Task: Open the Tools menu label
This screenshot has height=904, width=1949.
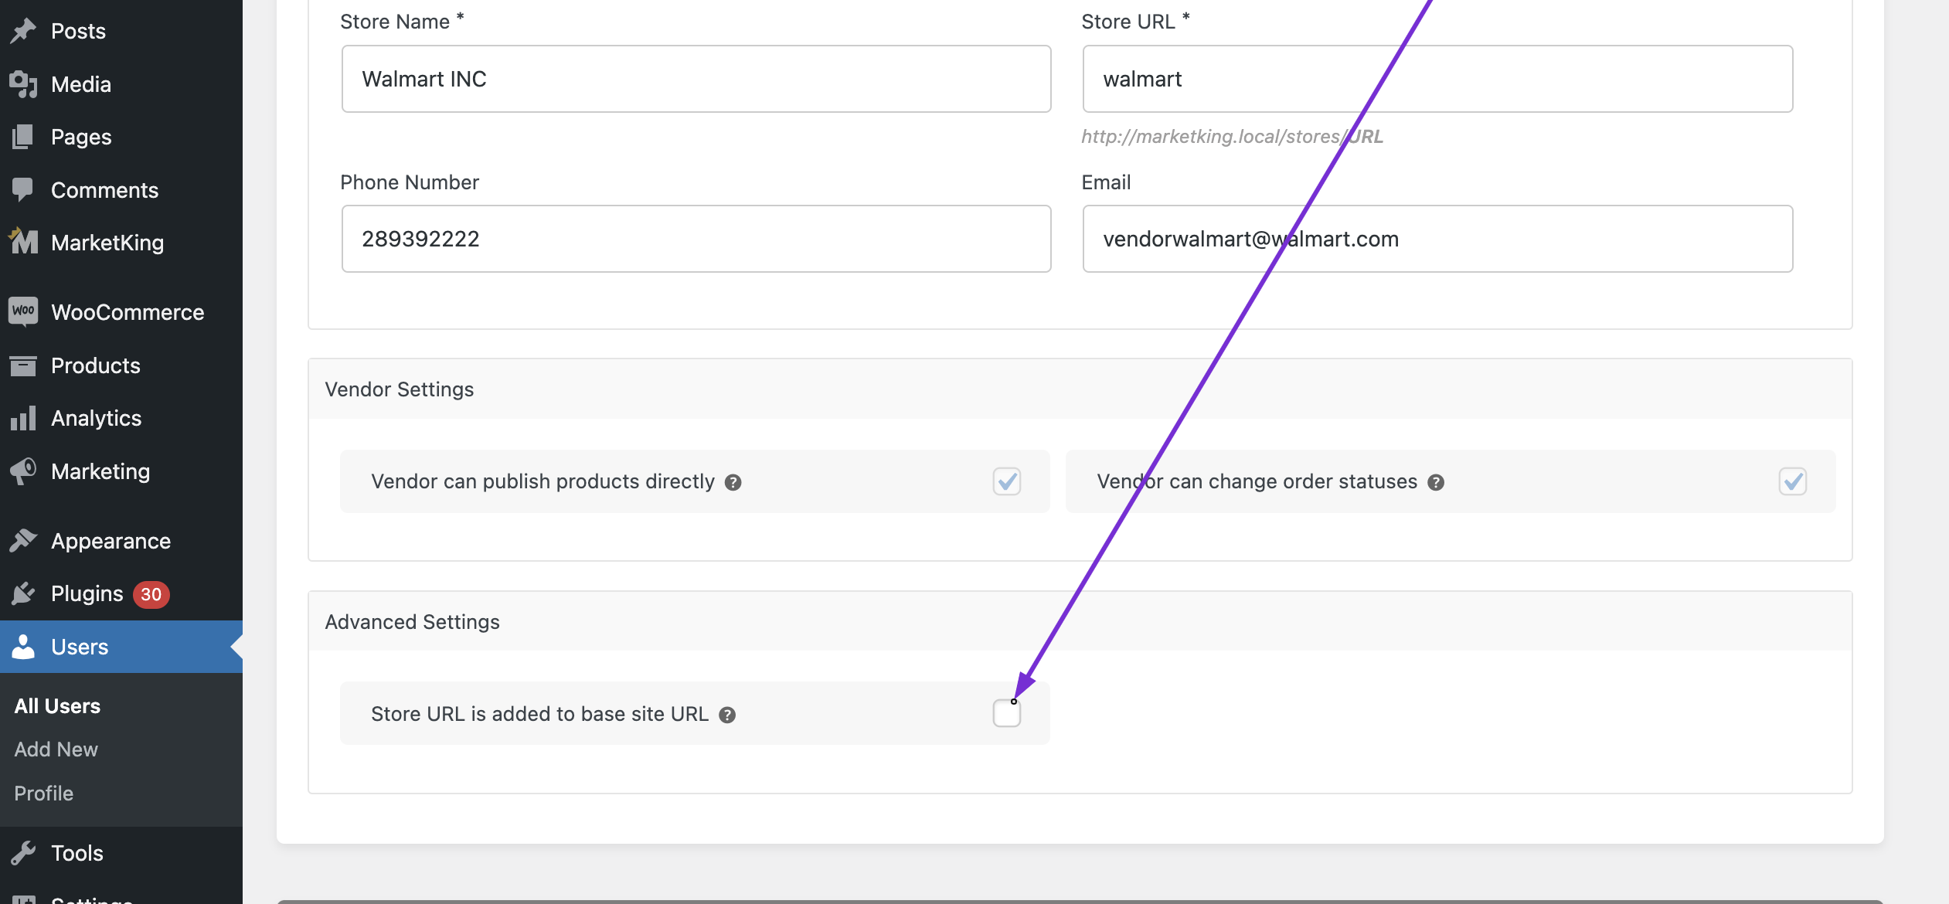Action: pyautogui.click(x=77, y=853)
